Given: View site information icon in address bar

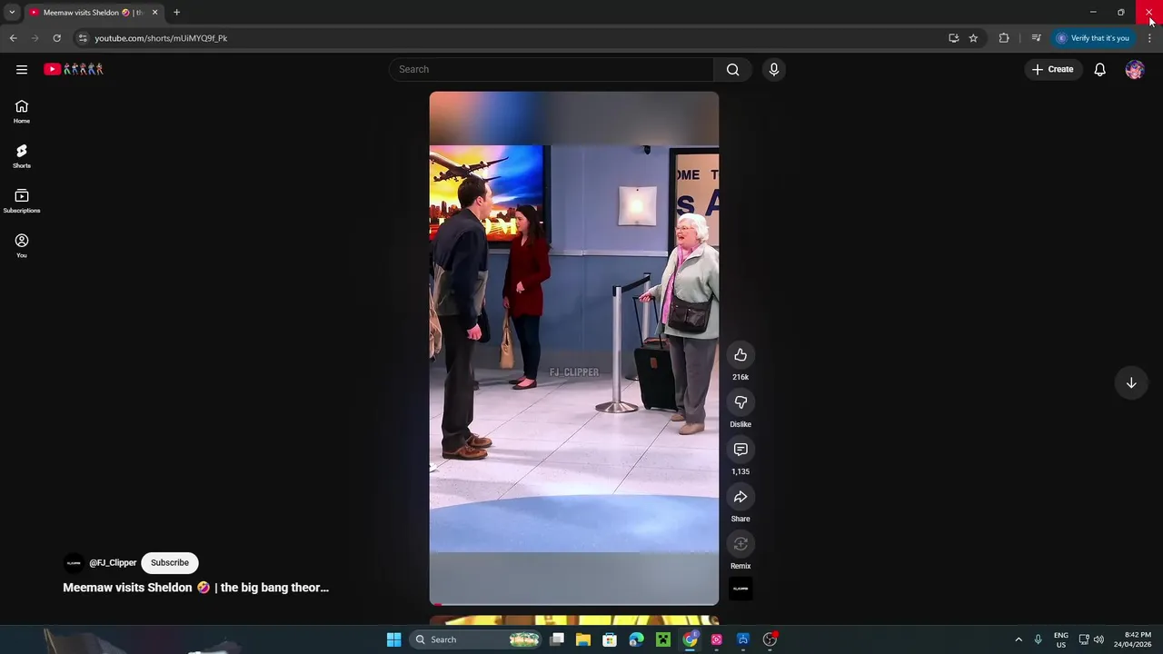Looking at the screenshot, I should click(83, 38).
